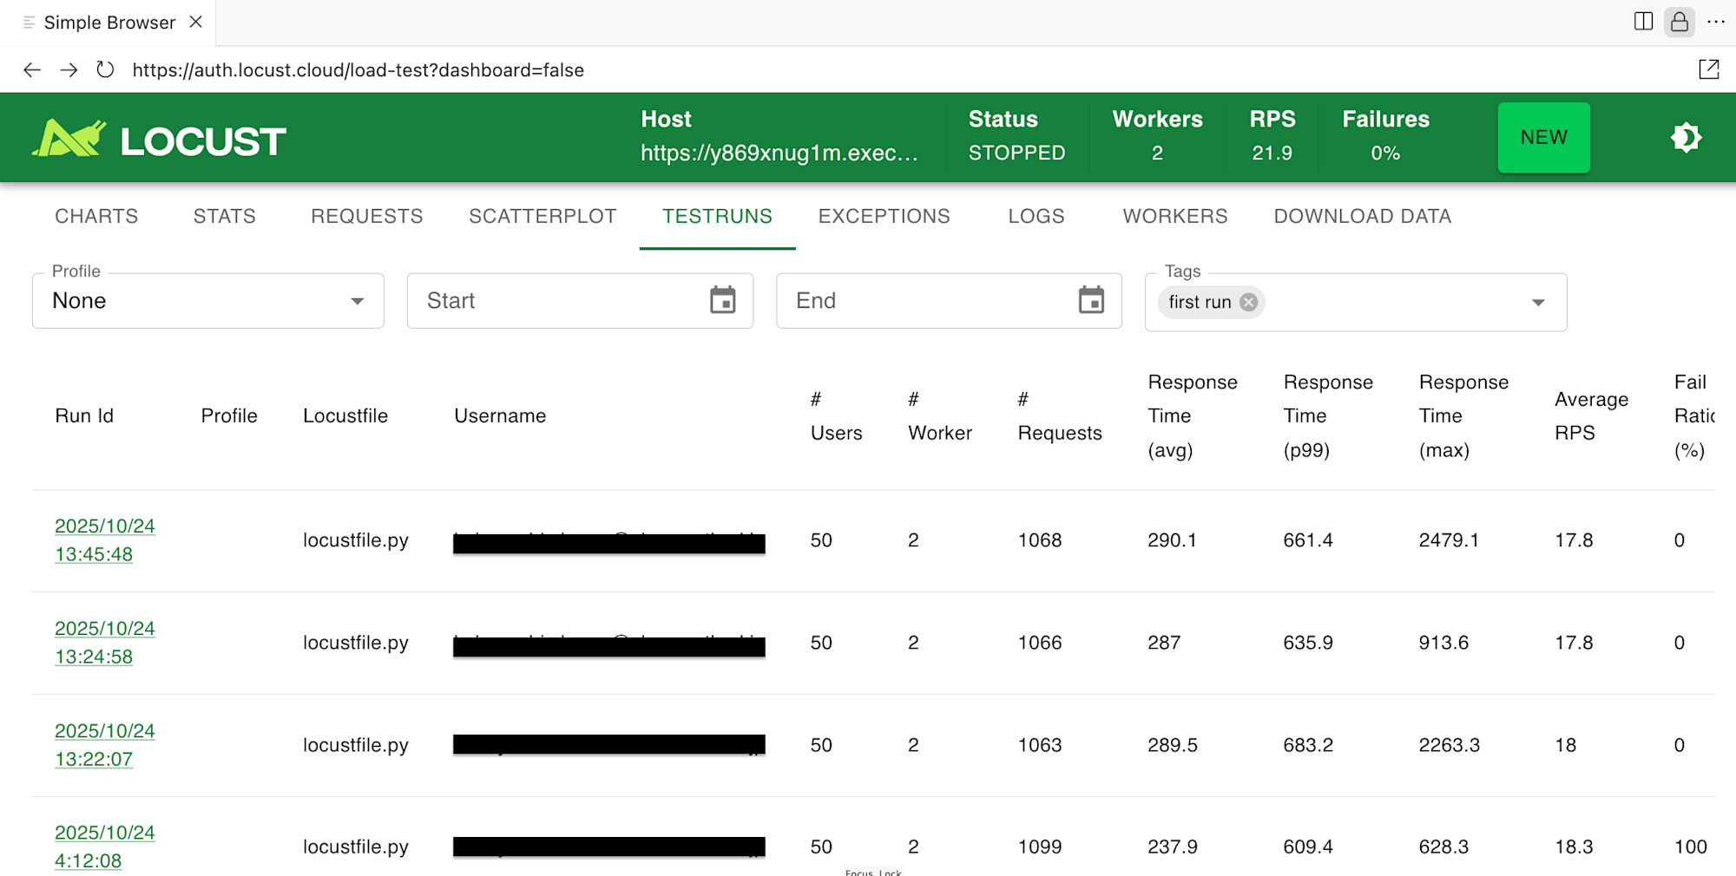The image size is (1736, 876).
Task: Click the split editor layout icon
Action: tap(1642, 22)
